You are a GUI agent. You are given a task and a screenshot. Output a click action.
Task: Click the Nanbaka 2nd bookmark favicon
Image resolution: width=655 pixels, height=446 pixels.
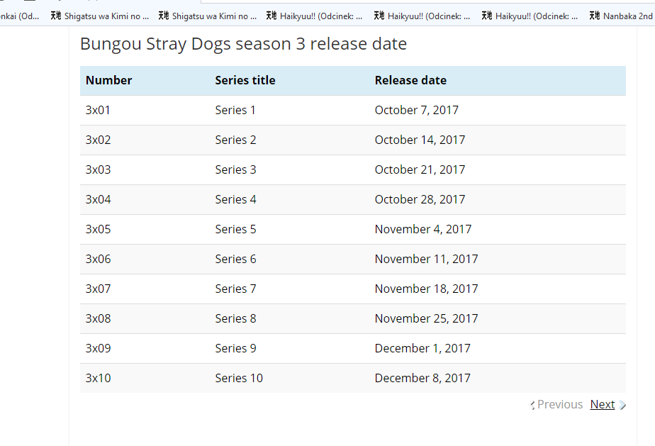coord(594,16)
